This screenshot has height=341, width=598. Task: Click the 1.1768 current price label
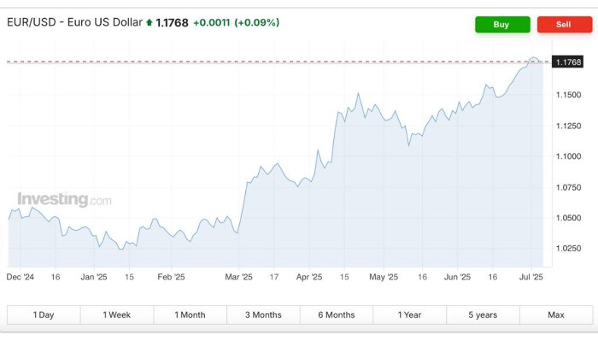point(567,62)
